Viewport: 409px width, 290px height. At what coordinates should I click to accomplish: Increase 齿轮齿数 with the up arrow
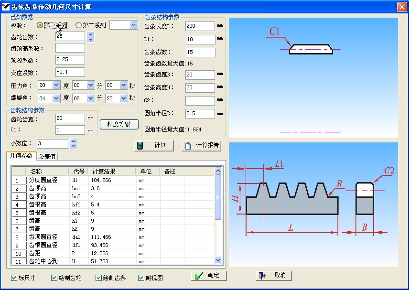pyautogui.click(x=91, y=34)
